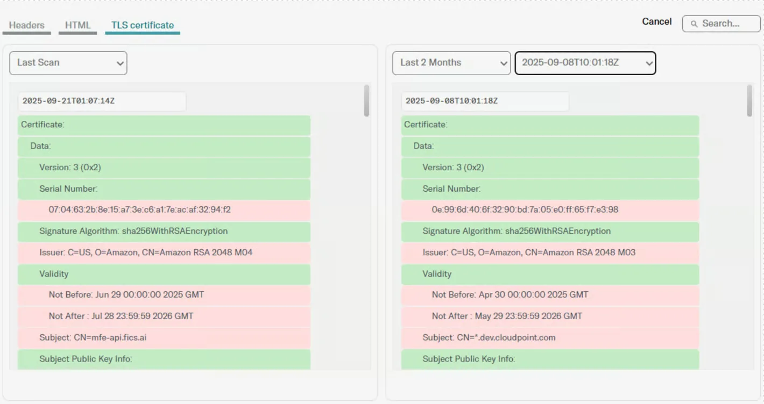The width and height of the screenshot is (764, 404).
Task: Click the Issuer Amazon RSA 2048 M04 row
Action: [x=164, y=252]
